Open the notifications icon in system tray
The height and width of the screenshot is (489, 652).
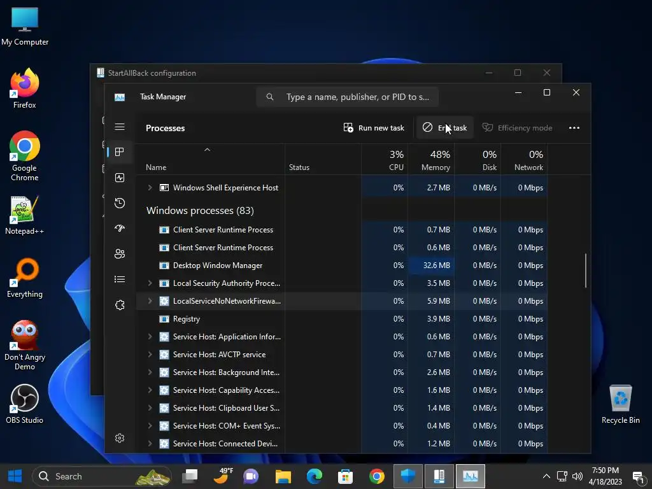click(639, 477)
